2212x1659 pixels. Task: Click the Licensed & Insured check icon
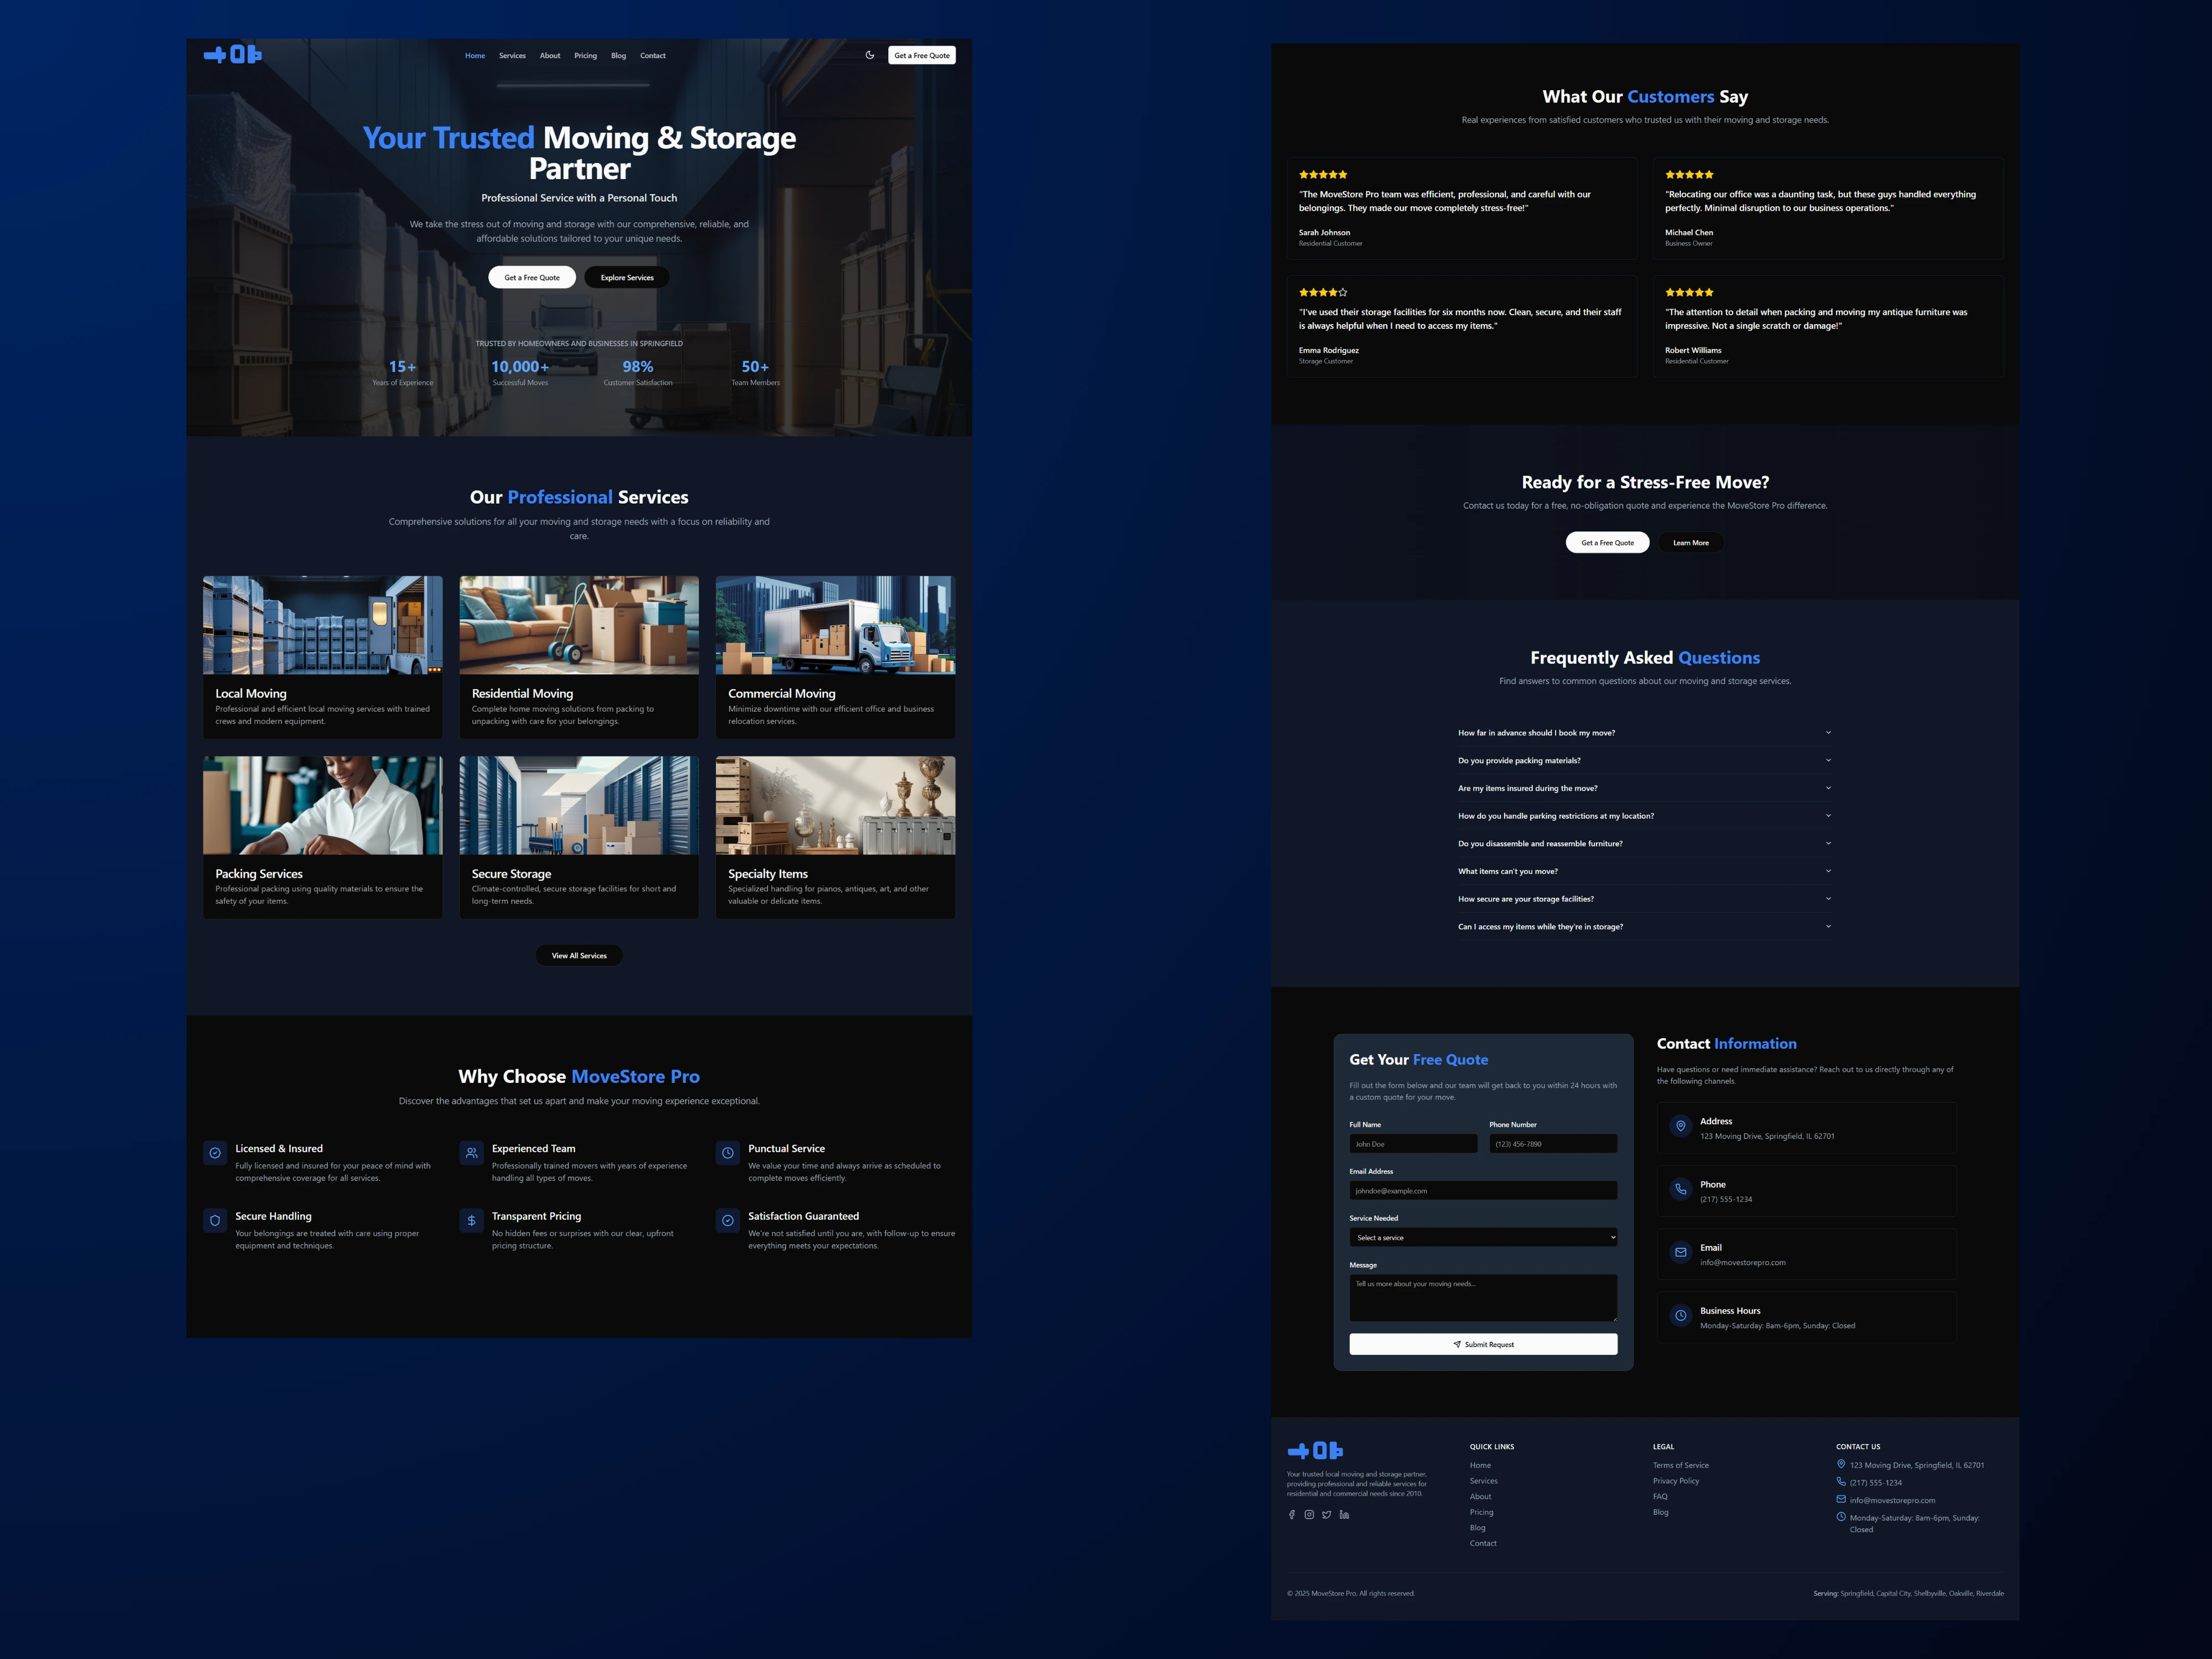point(215,1153)
